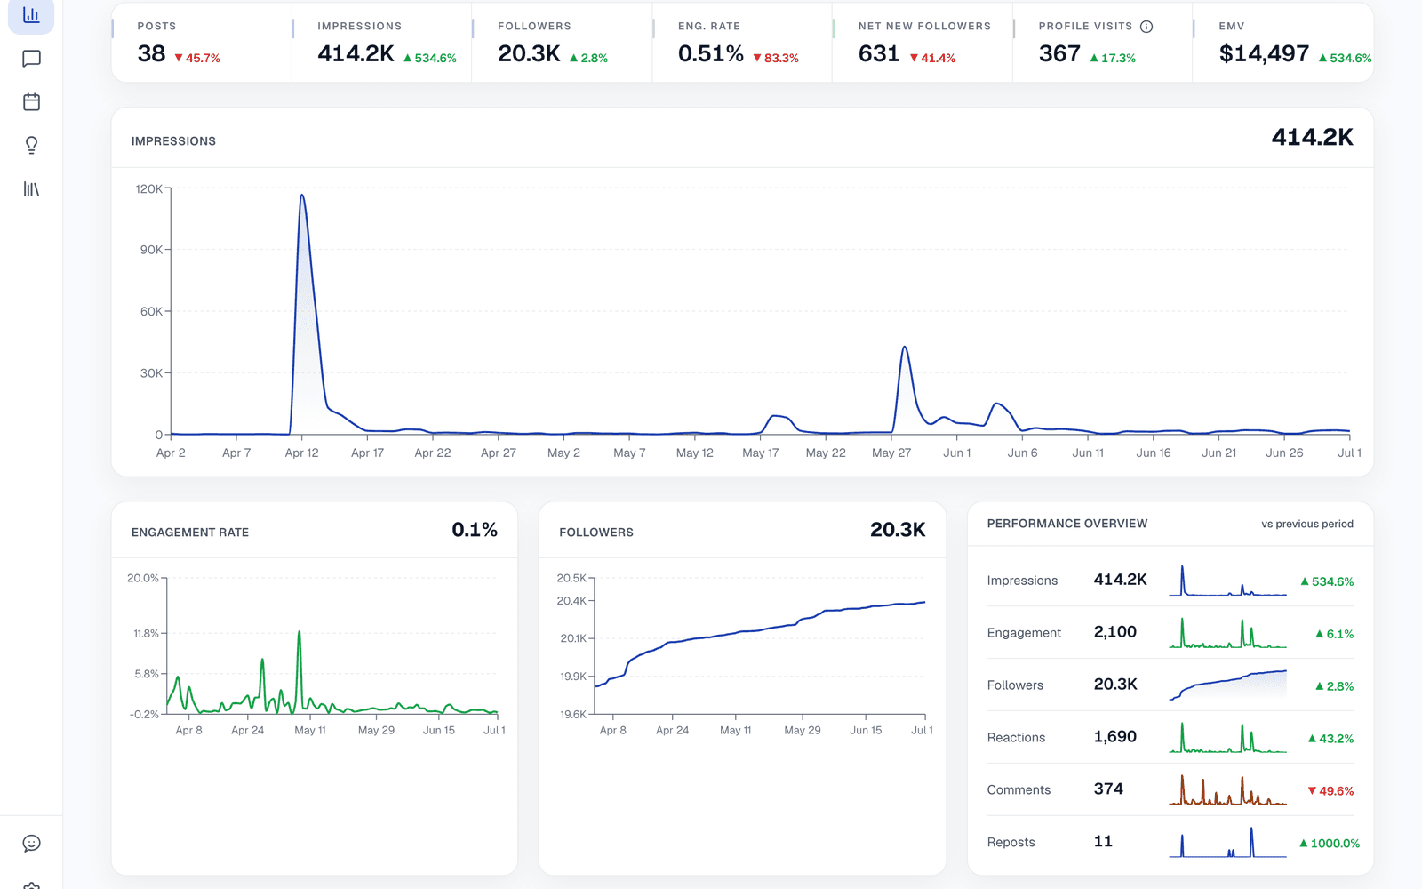Click the 534.6% change next to EMV
This screenshot has height=889, width=1422.
[x=1345, y=58]
